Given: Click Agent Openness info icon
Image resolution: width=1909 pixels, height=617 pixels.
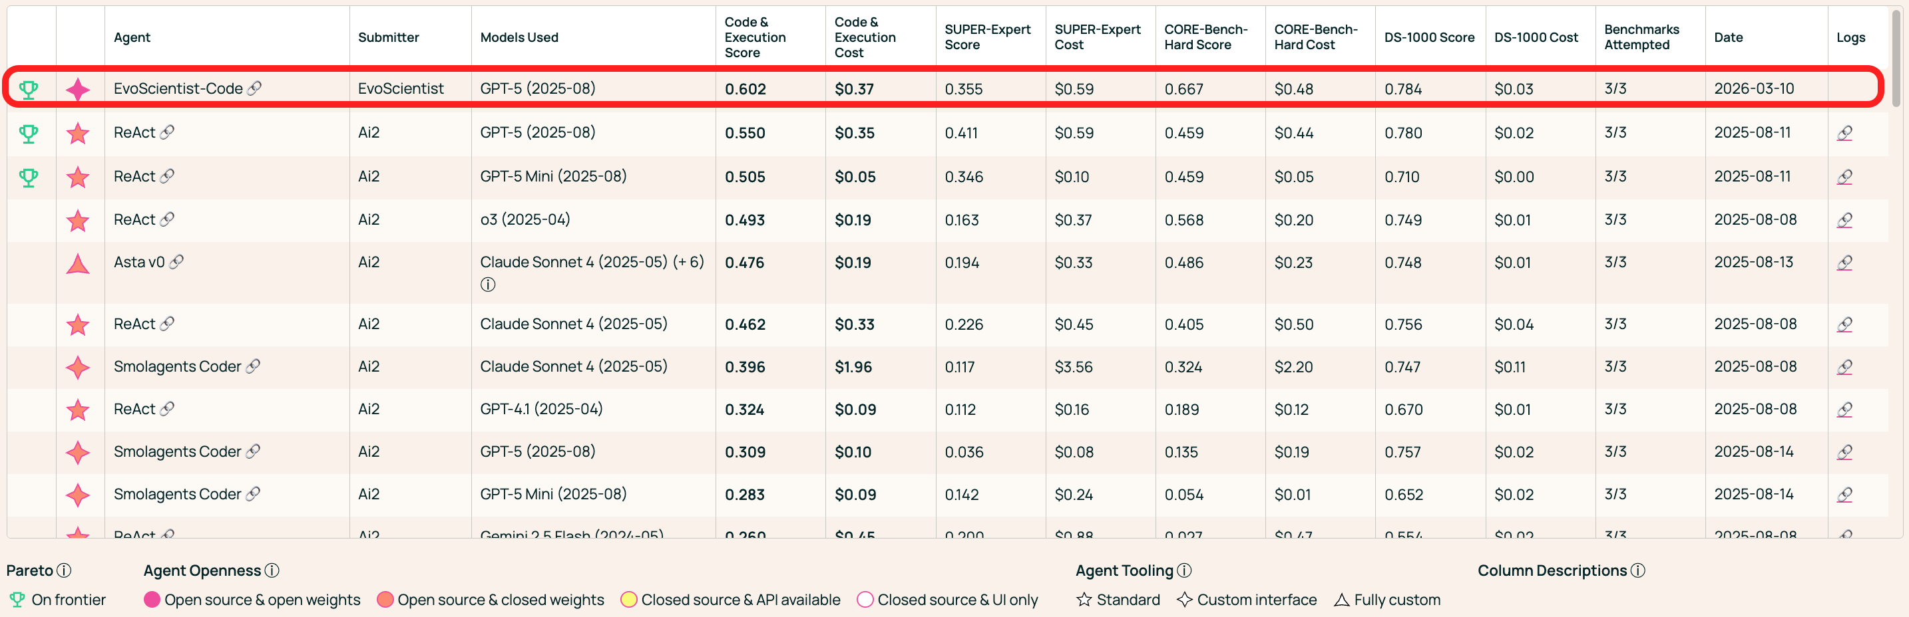Looking at the screenshot, I should pos(272,570).
